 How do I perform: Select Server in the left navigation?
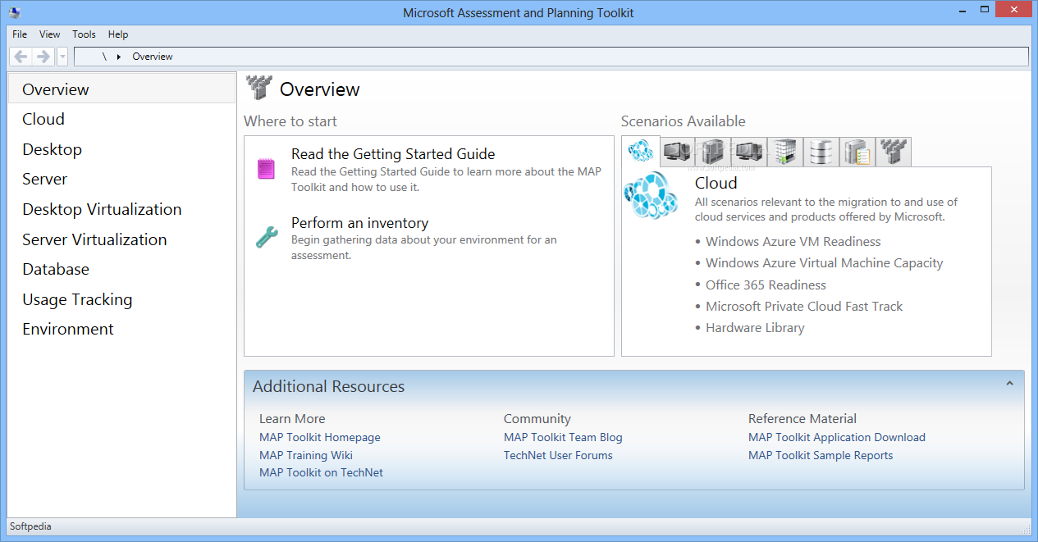pos(121,179)
